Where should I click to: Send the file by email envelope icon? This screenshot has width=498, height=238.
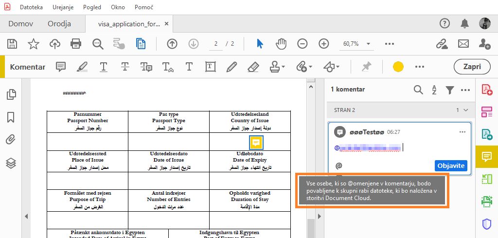click(463, 44)
